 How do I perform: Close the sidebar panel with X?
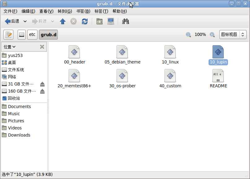42,47
